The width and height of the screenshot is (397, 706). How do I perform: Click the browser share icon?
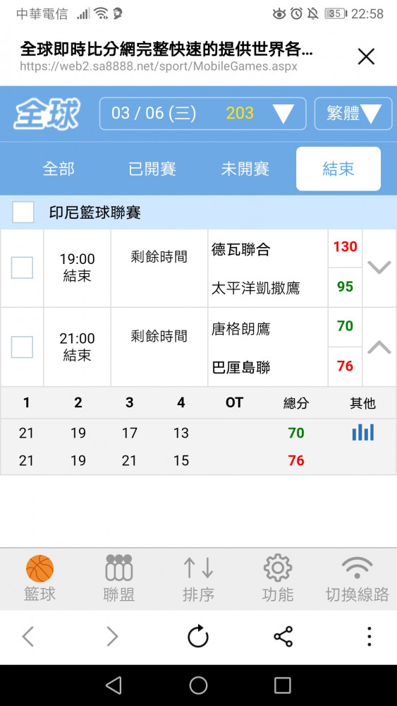point(283,637)
